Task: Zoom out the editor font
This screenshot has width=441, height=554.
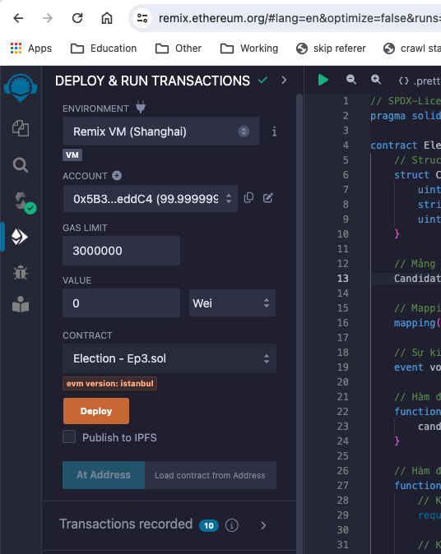Action: 350,80
